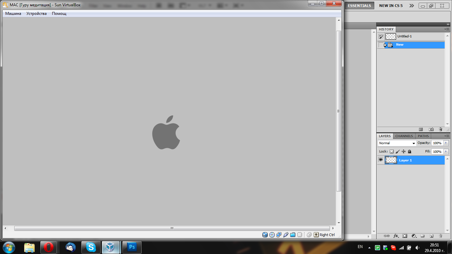Toggle lock position in Layers panel
Image resolution: width=452 pixels, height=254 pixels.
click(403, 151)
